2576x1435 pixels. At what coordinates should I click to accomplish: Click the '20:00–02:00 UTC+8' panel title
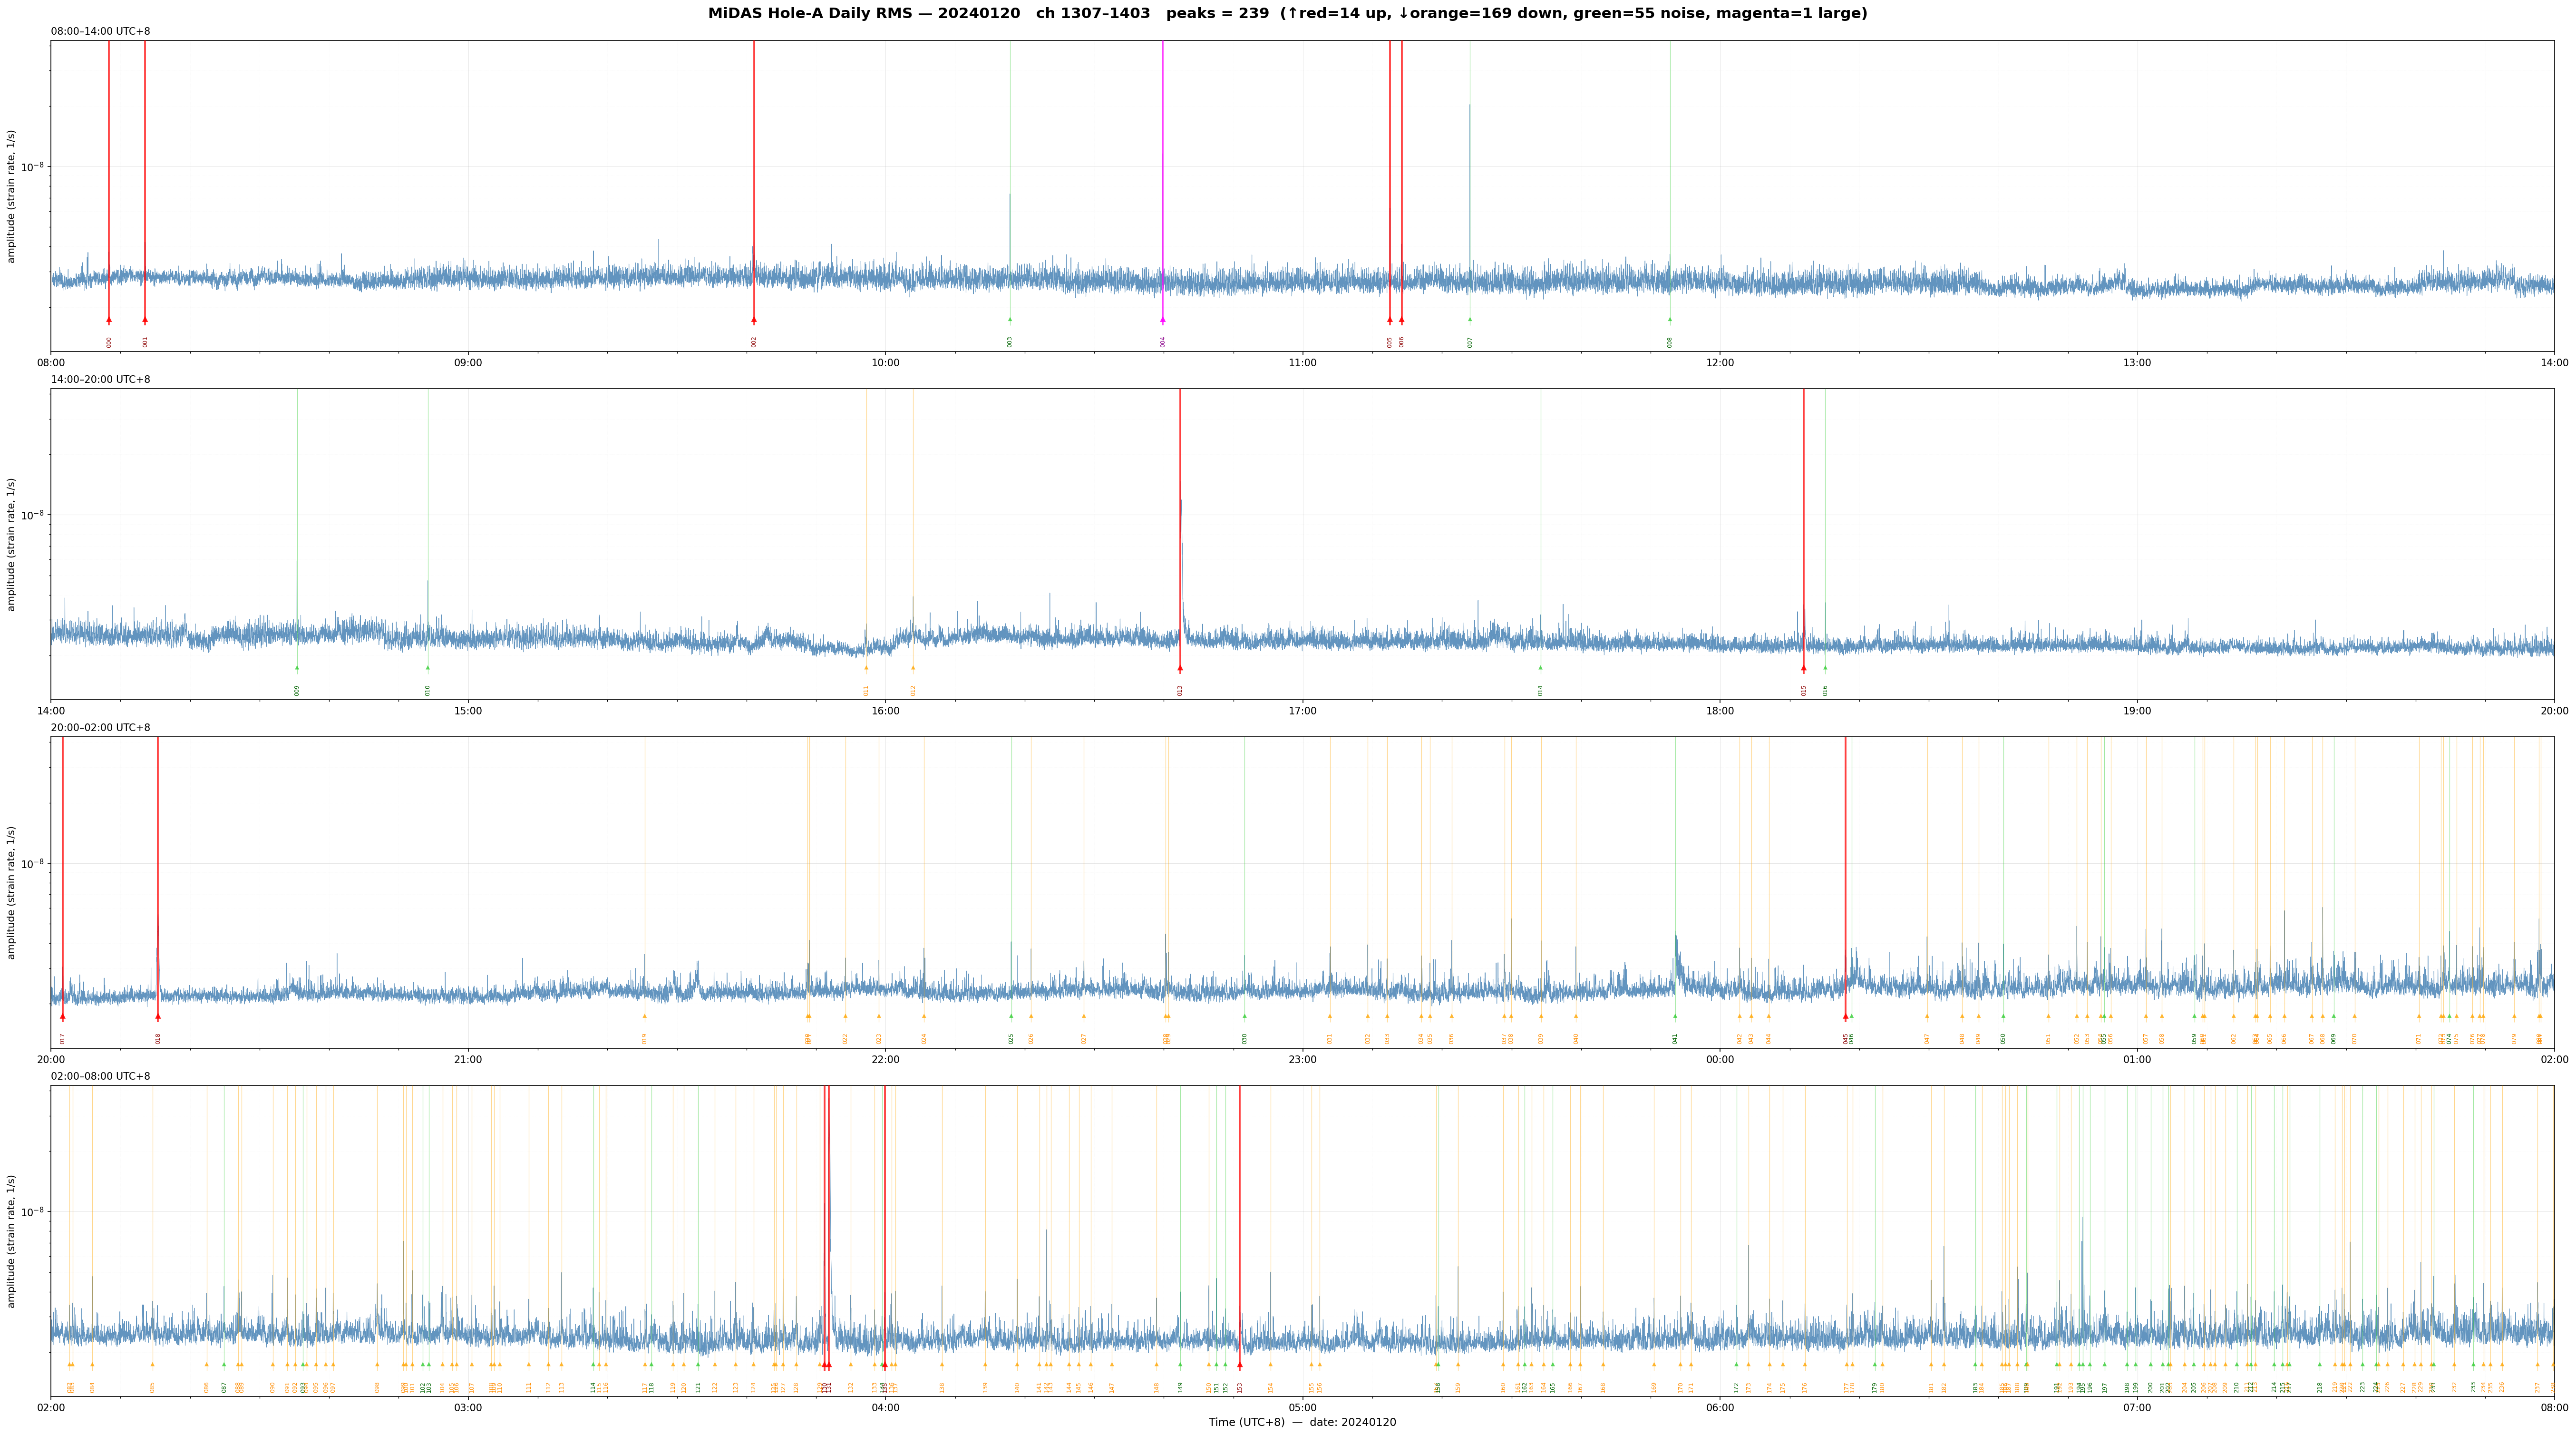coord(101,728)
